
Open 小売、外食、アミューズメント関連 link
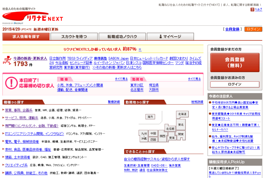click(80, 85)
